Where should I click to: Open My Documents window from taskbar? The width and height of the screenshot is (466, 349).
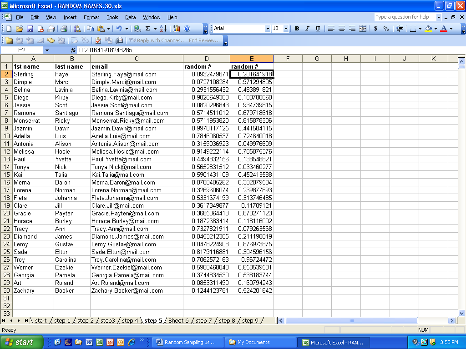(x=260, y=342)
